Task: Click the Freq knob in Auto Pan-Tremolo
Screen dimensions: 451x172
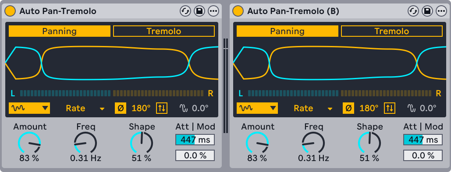Action: (x=85, y=143)
